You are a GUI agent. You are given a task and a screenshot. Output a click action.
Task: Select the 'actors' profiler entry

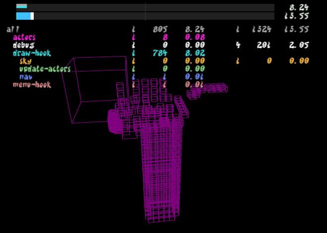(24, 37)
